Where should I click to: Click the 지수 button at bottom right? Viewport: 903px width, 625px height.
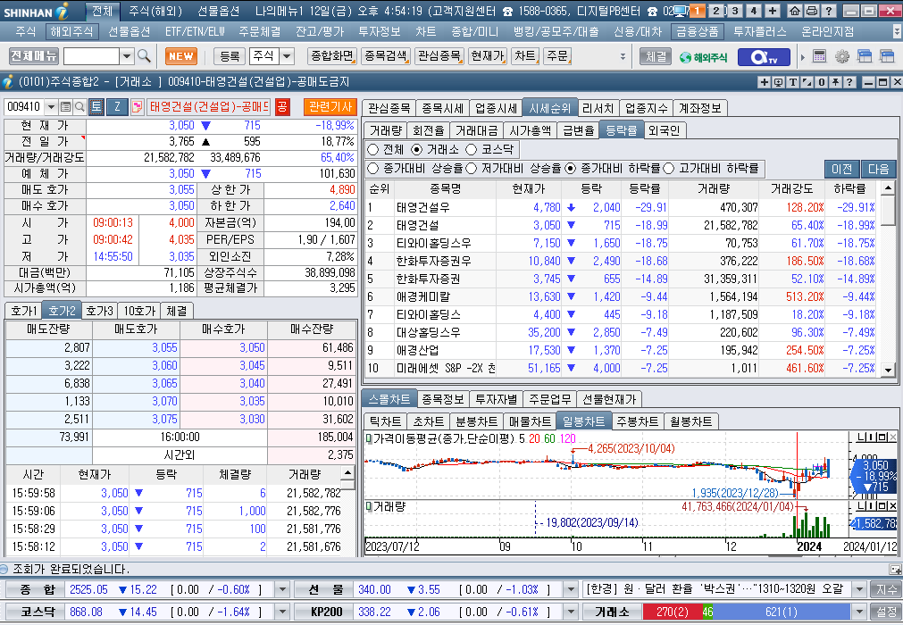887,589
